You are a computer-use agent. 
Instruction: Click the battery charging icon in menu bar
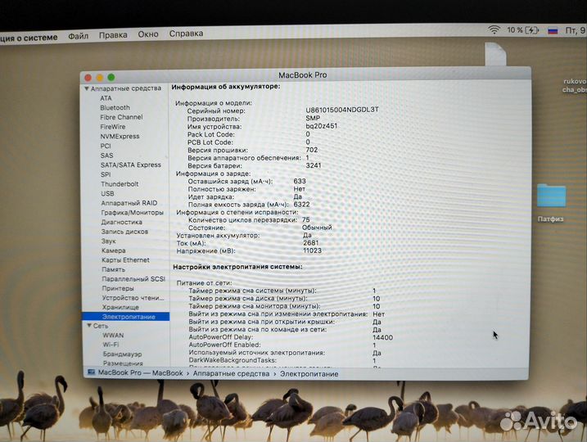click(x=532, y=30)
